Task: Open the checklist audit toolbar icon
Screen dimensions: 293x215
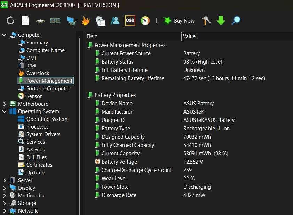Action: pyautogui.click(x=101, y=21)
